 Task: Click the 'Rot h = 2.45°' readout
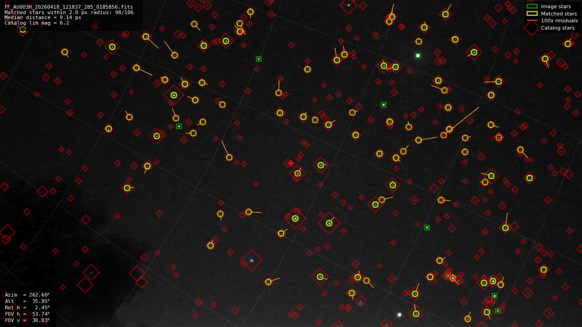(27, 307)
